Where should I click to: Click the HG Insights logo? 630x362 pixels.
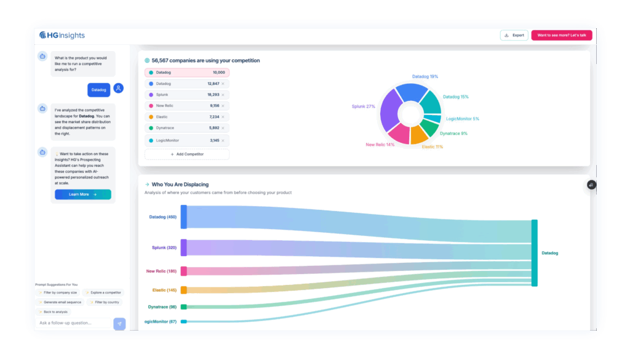62,35
